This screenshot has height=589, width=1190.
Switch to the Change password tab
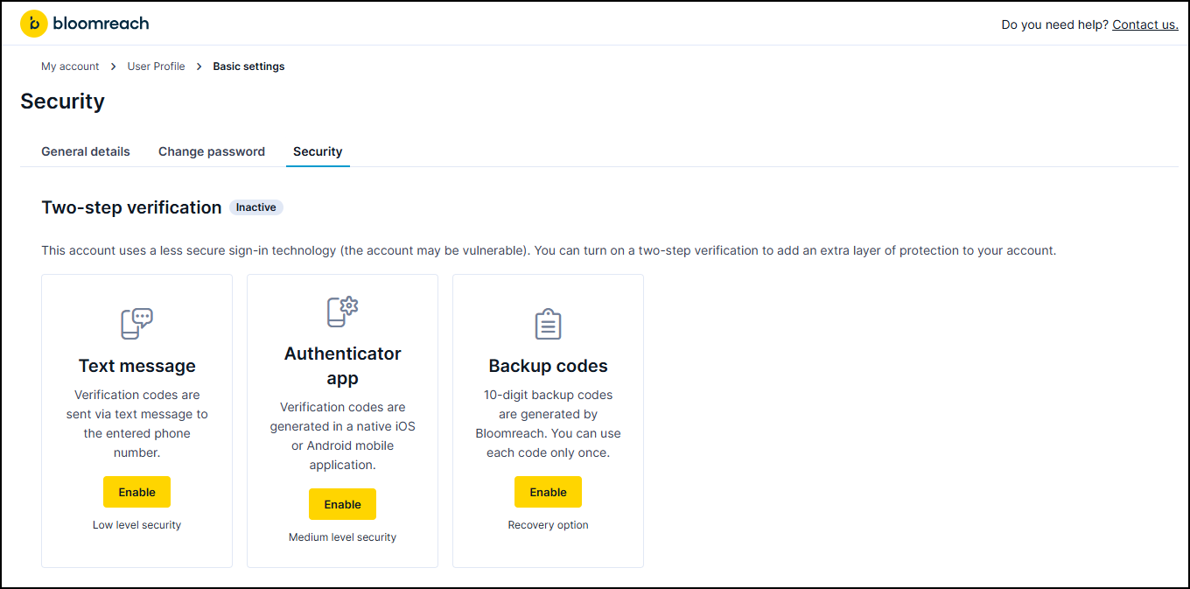(x=212, y=151)
